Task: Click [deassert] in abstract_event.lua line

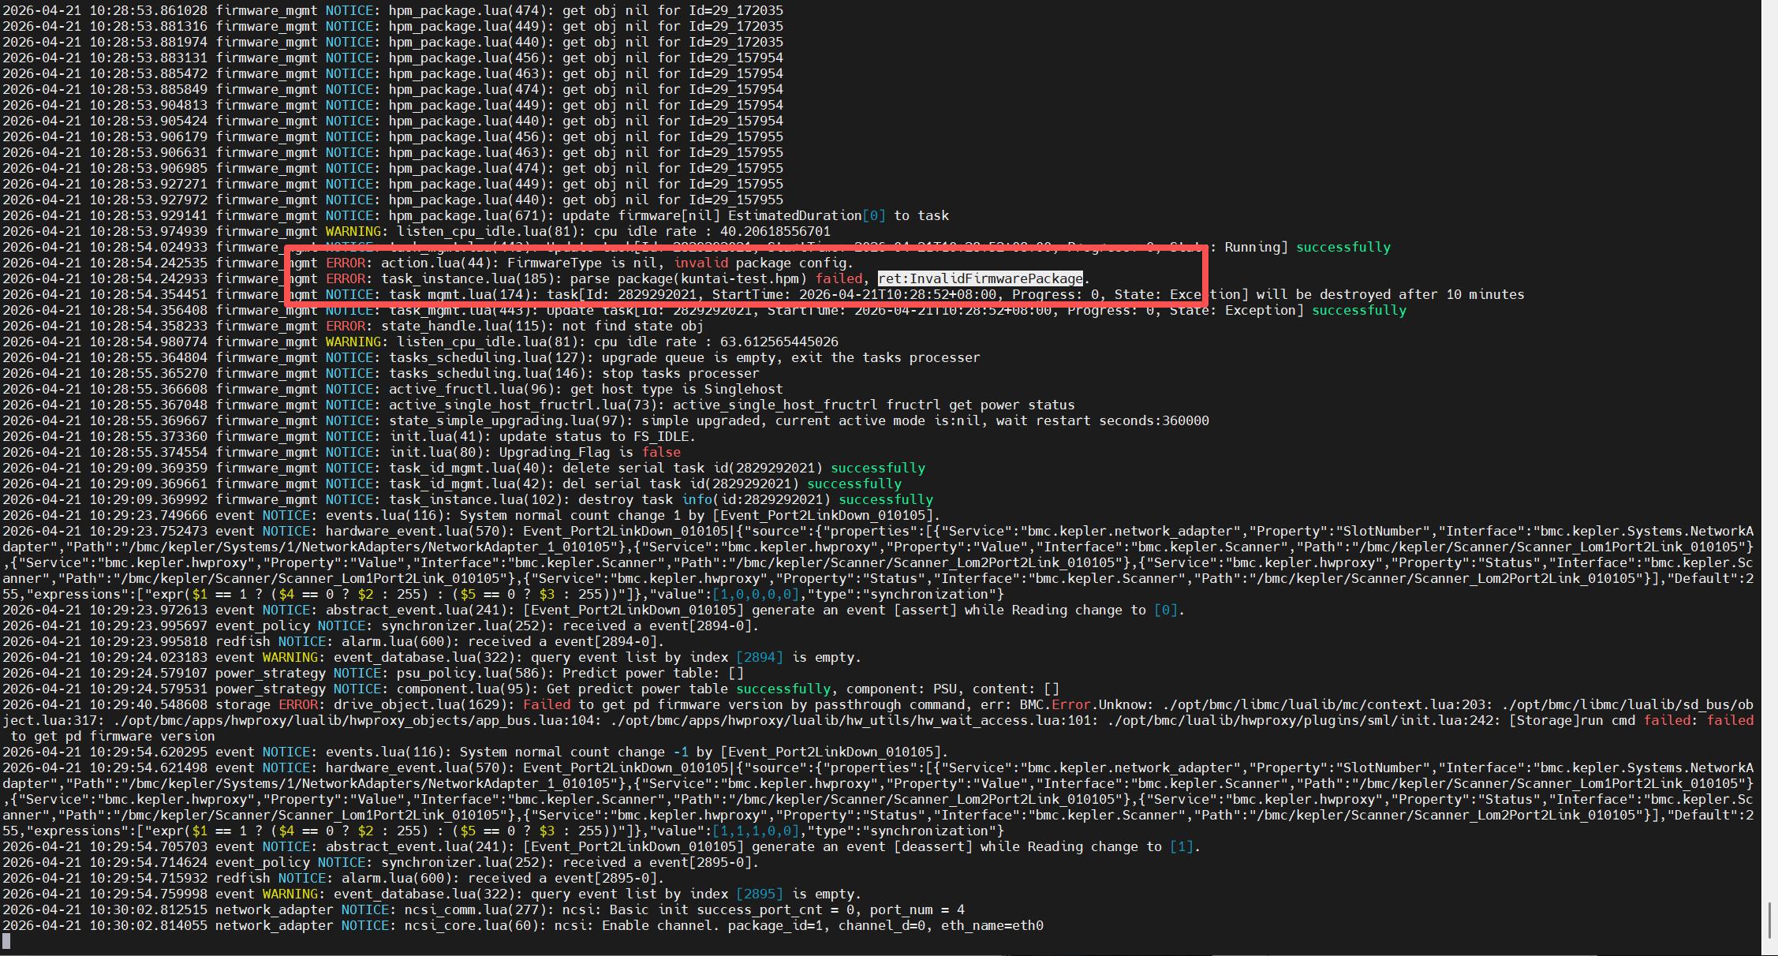Action: pos(932,846)
